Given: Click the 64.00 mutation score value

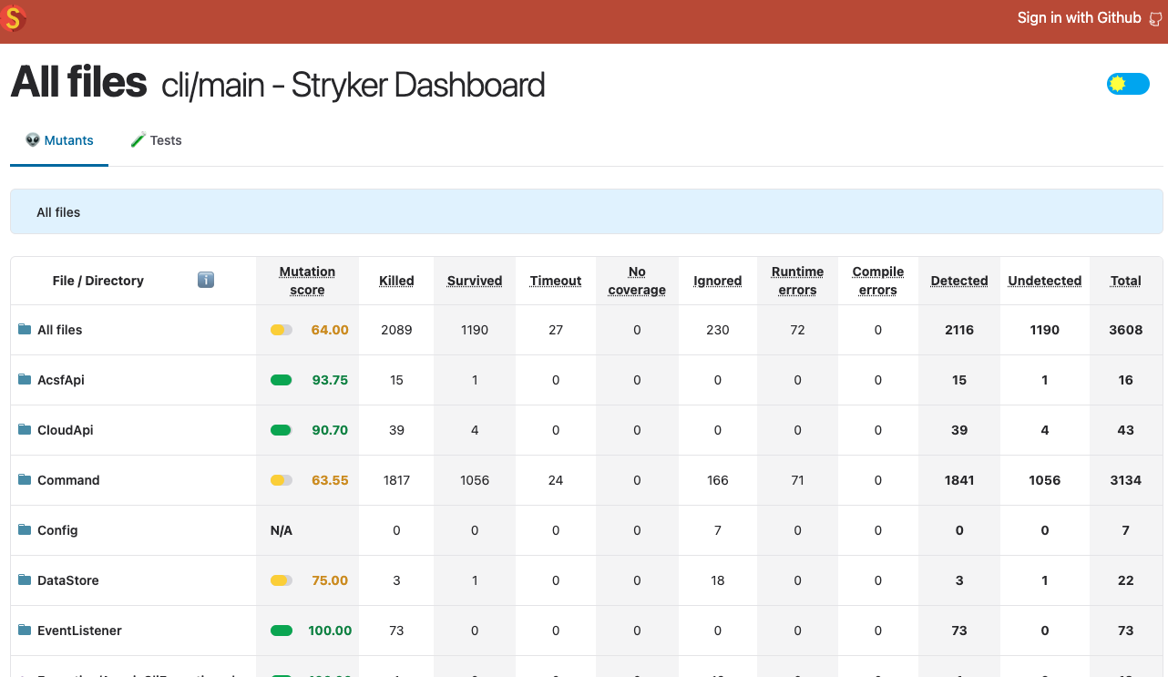Looking at the screenshot, I should pos(330,330).
